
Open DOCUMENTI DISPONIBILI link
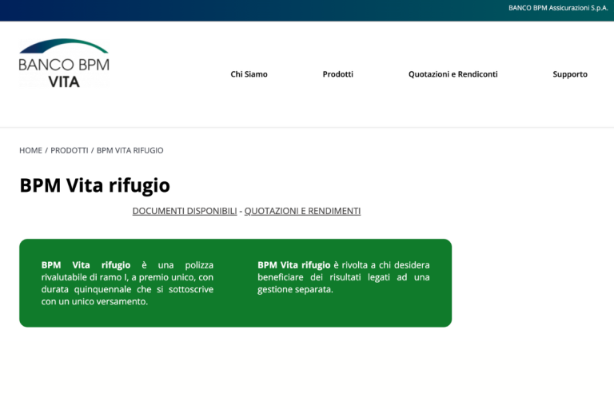coord(185,211)
